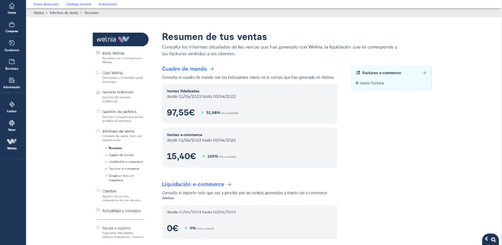
Task: Open the Gestiones section icon
Action: [12, 43]
